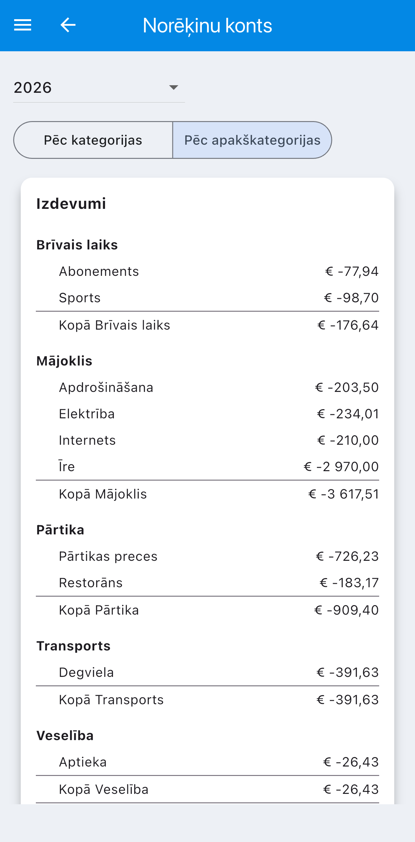Open Pārtikas preces expense row
The height and width of the screenshot is (842, 415).
coord(207,556)
